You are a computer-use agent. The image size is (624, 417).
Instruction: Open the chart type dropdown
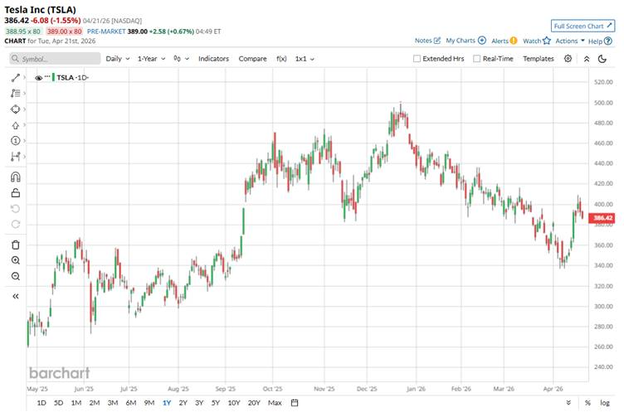[181, 59]
